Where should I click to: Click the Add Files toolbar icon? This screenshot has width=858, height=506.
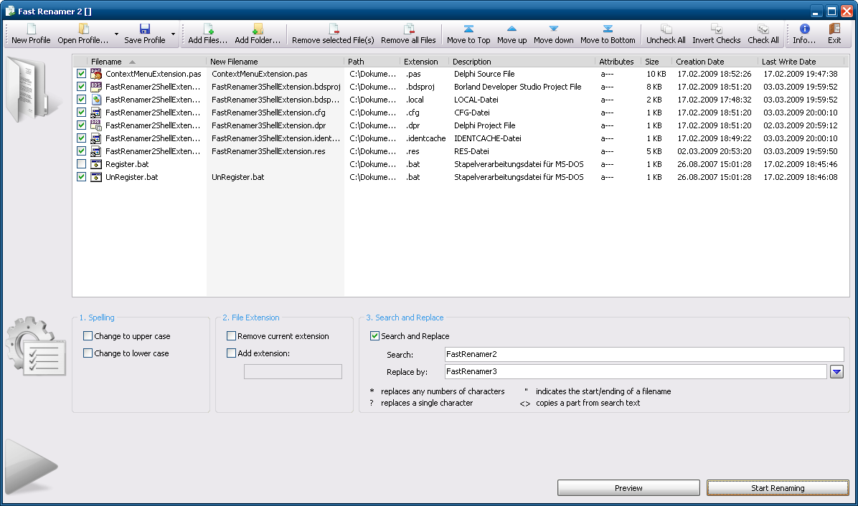coord(208,29)
